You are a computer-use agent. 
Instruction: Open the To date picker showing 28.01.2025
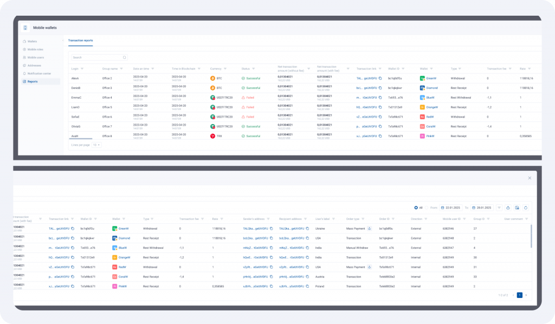click(481, 208)
